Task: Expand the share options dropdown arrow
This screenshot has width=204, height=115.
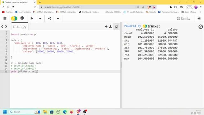Action: click(58, 19)
